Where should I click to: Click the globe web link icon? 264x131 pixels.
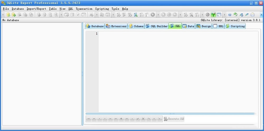coord(241,15)
